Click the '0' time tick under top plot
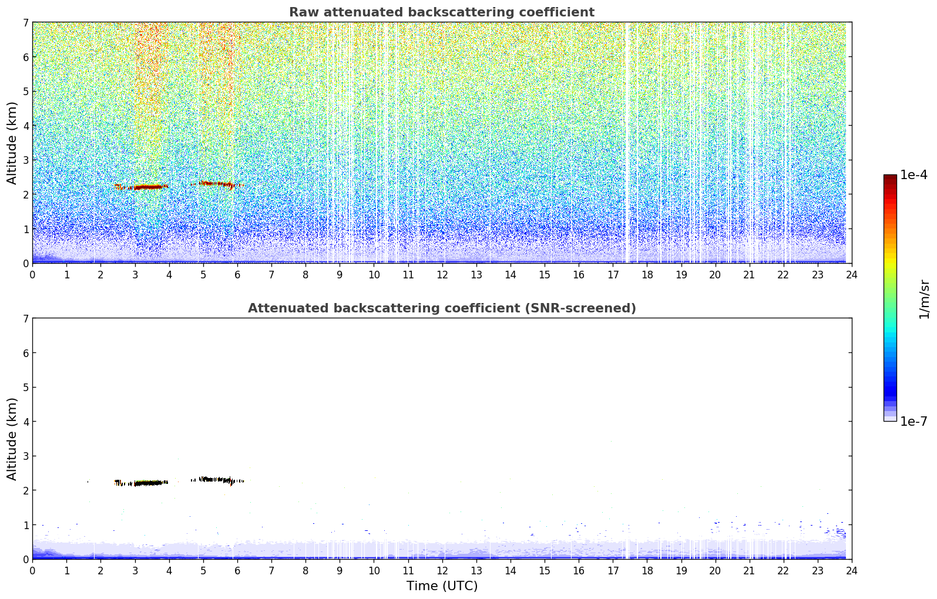Screen dimensions: 937x599 point(32,274)
